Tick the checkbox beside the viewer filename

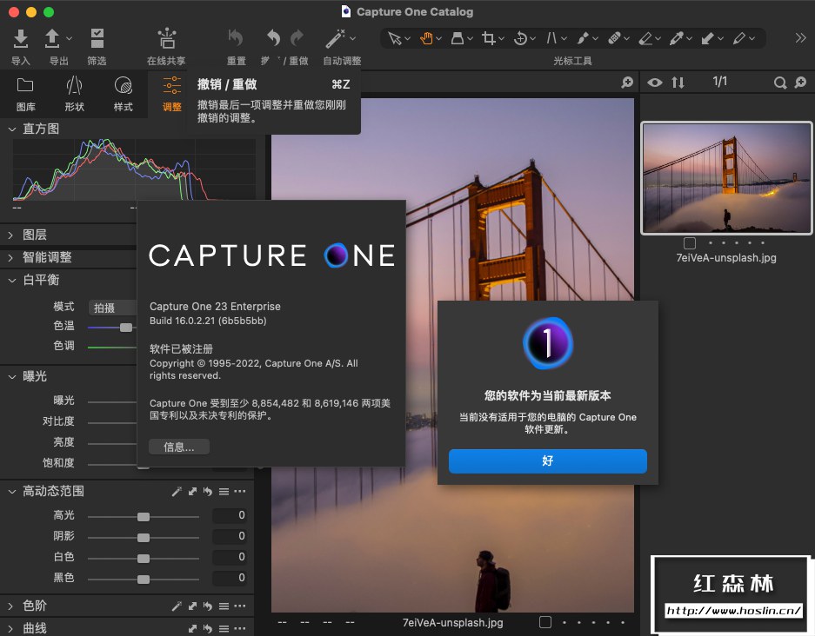click(545, 622)
